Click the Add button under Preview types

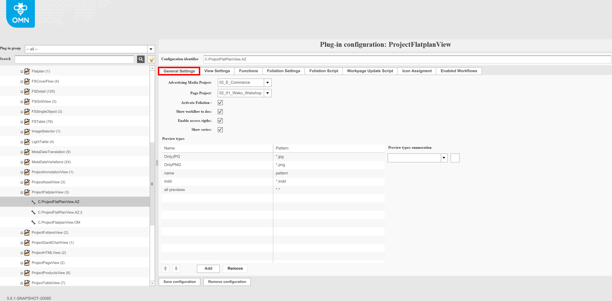click(208, 268)
